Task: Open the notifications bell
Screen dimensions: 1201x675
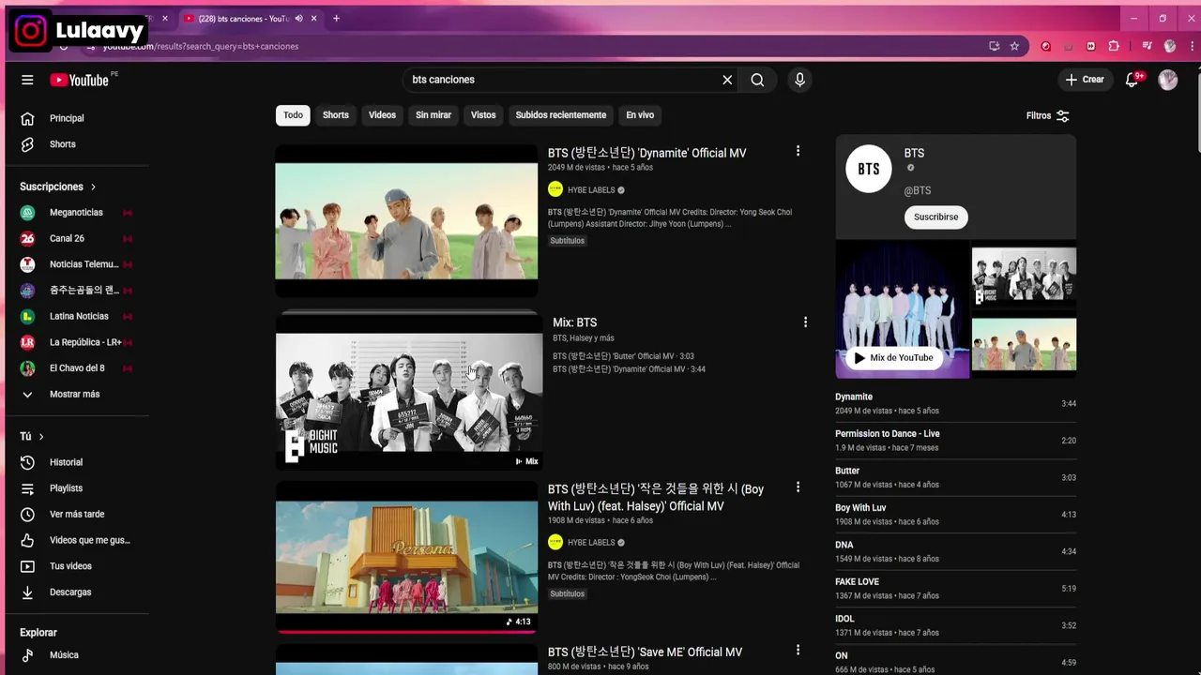Action: point(1133,80)
